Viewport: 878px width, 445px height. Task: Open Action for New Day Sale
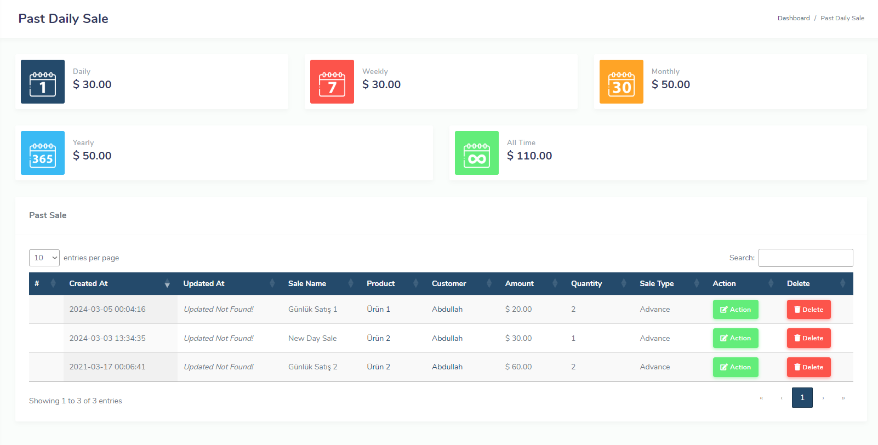coord(735,338)
